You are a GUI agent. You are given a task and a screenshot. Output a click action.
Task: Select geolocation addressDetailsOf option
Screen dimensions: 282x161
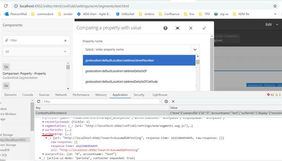[139, 71]
